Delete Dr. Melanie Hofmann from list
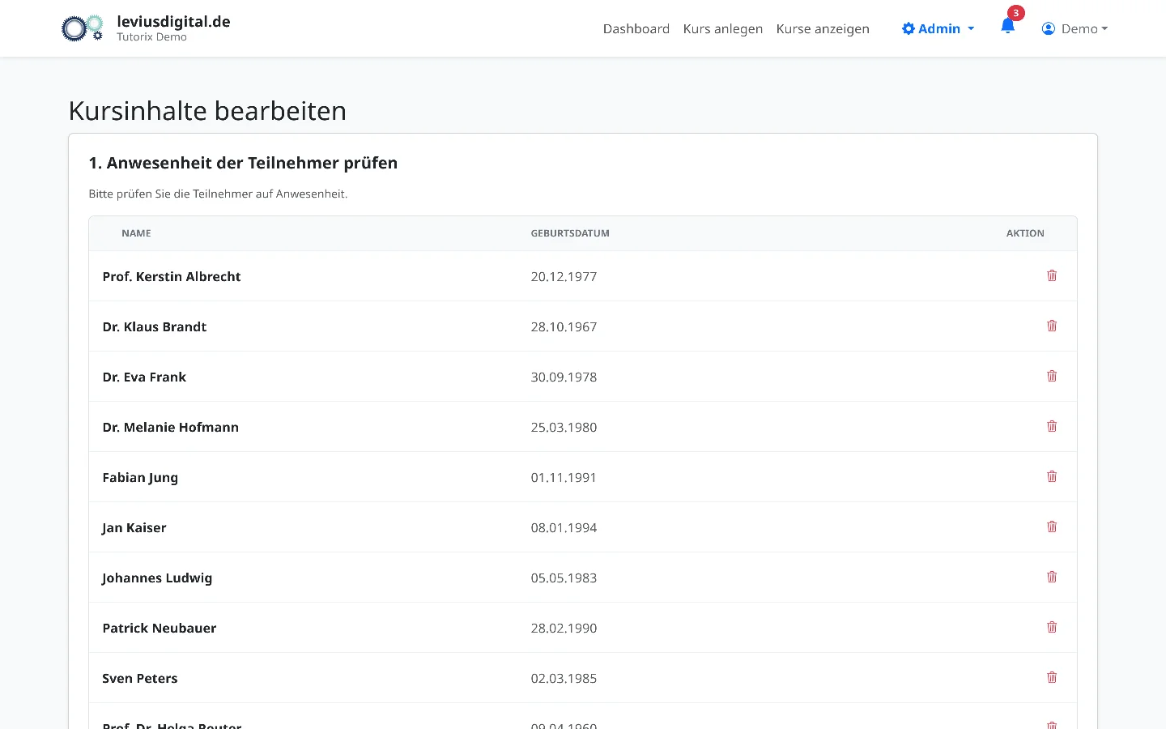This screenshot has width=1166, height=729. tap(1052, 426)
